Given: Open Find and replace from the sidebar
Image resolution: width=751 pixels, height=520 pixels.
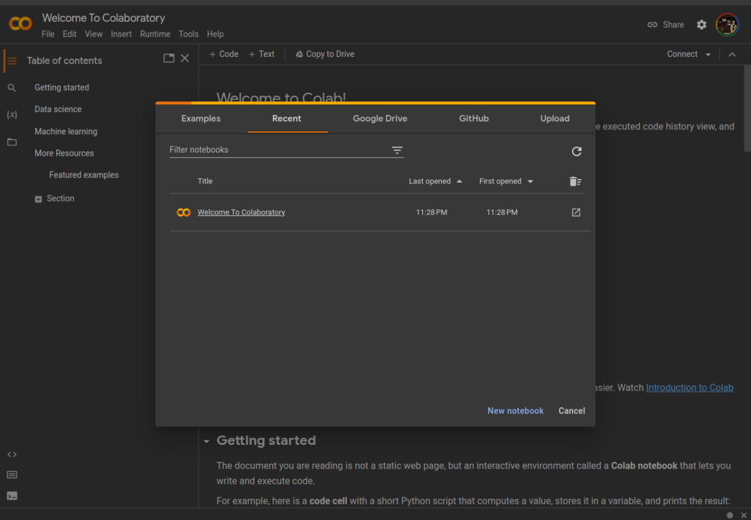Looking at the screenshot, I should coord(12,88).
